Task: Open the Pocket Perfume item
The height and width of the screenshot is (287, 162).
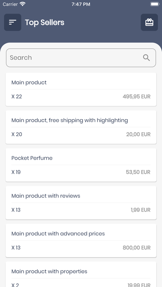Action: (x=81, y=165)
